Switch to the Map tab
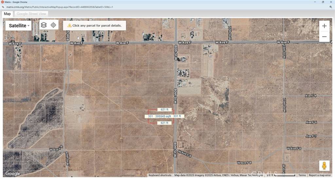Screen dimensions: 335x179 pos(7,14)
